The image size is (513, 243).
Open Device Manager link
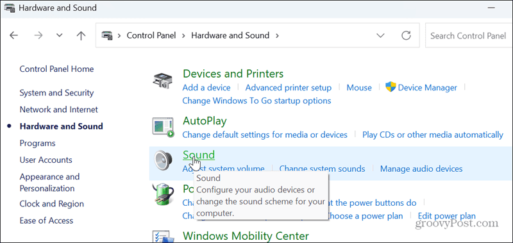pos(427,88)
